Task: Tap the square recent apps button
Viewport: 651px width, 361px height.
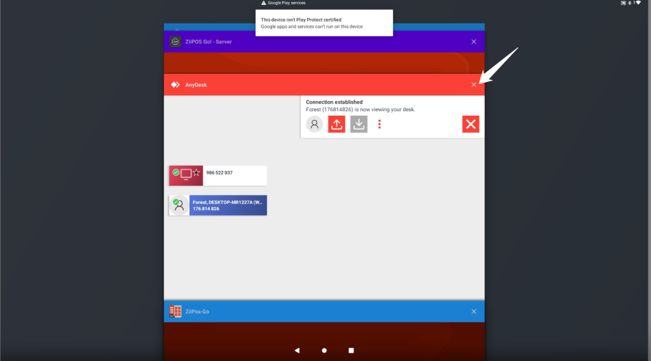Action: 351,350
